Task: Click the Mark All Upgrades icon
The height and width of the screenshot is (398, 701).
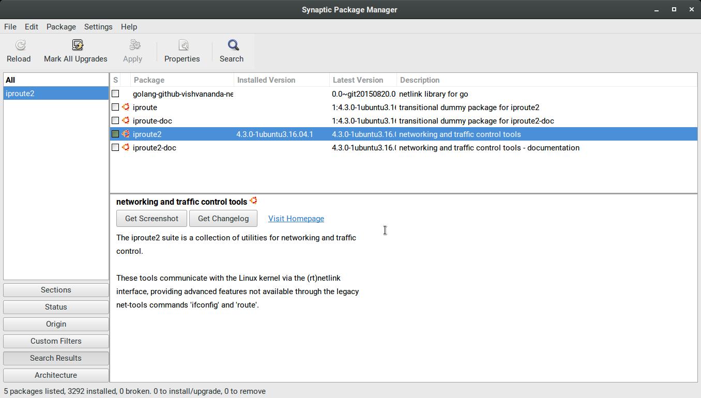Action: [x=78, y=45]
